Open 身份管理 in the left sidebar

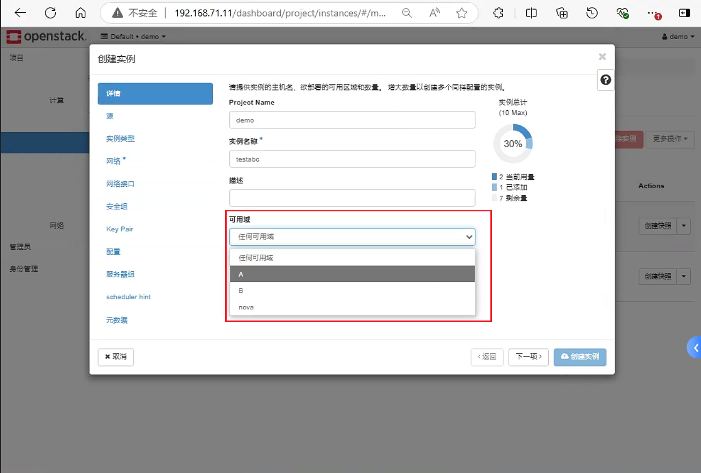(24, 269)
